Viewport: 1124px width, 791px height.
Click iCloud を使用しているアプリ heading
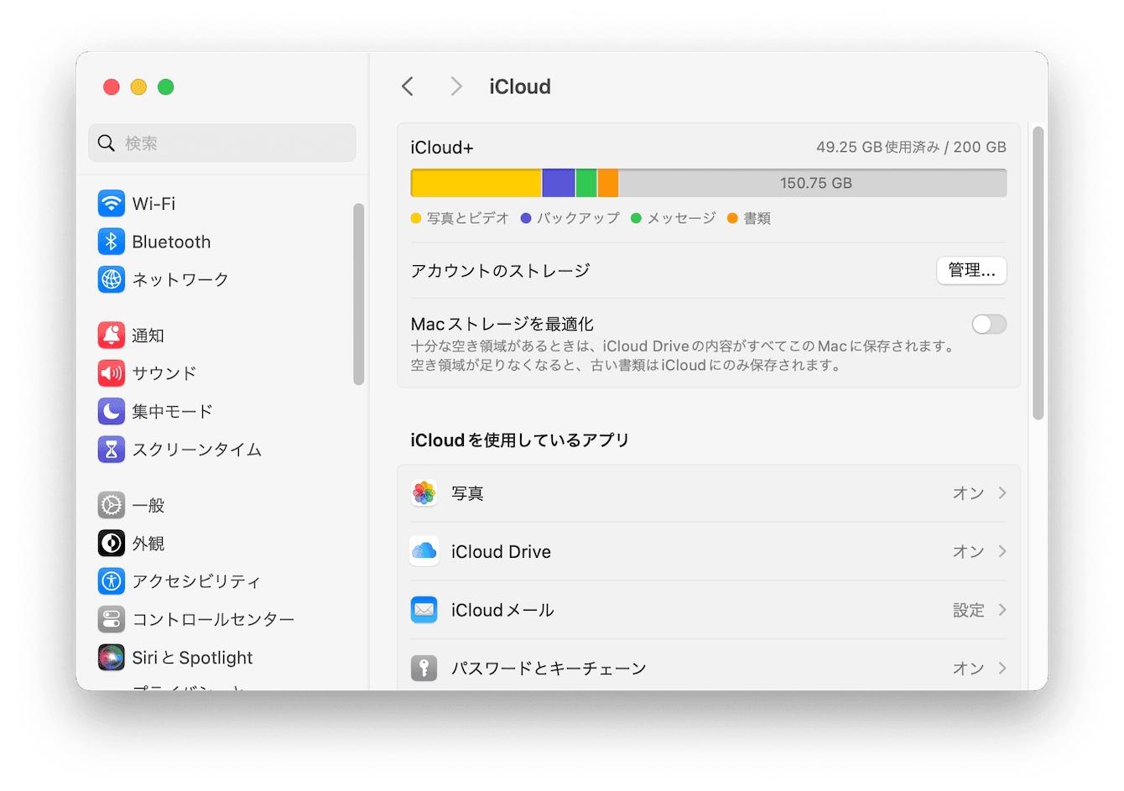pyautogui.click(x=520, y=440)
